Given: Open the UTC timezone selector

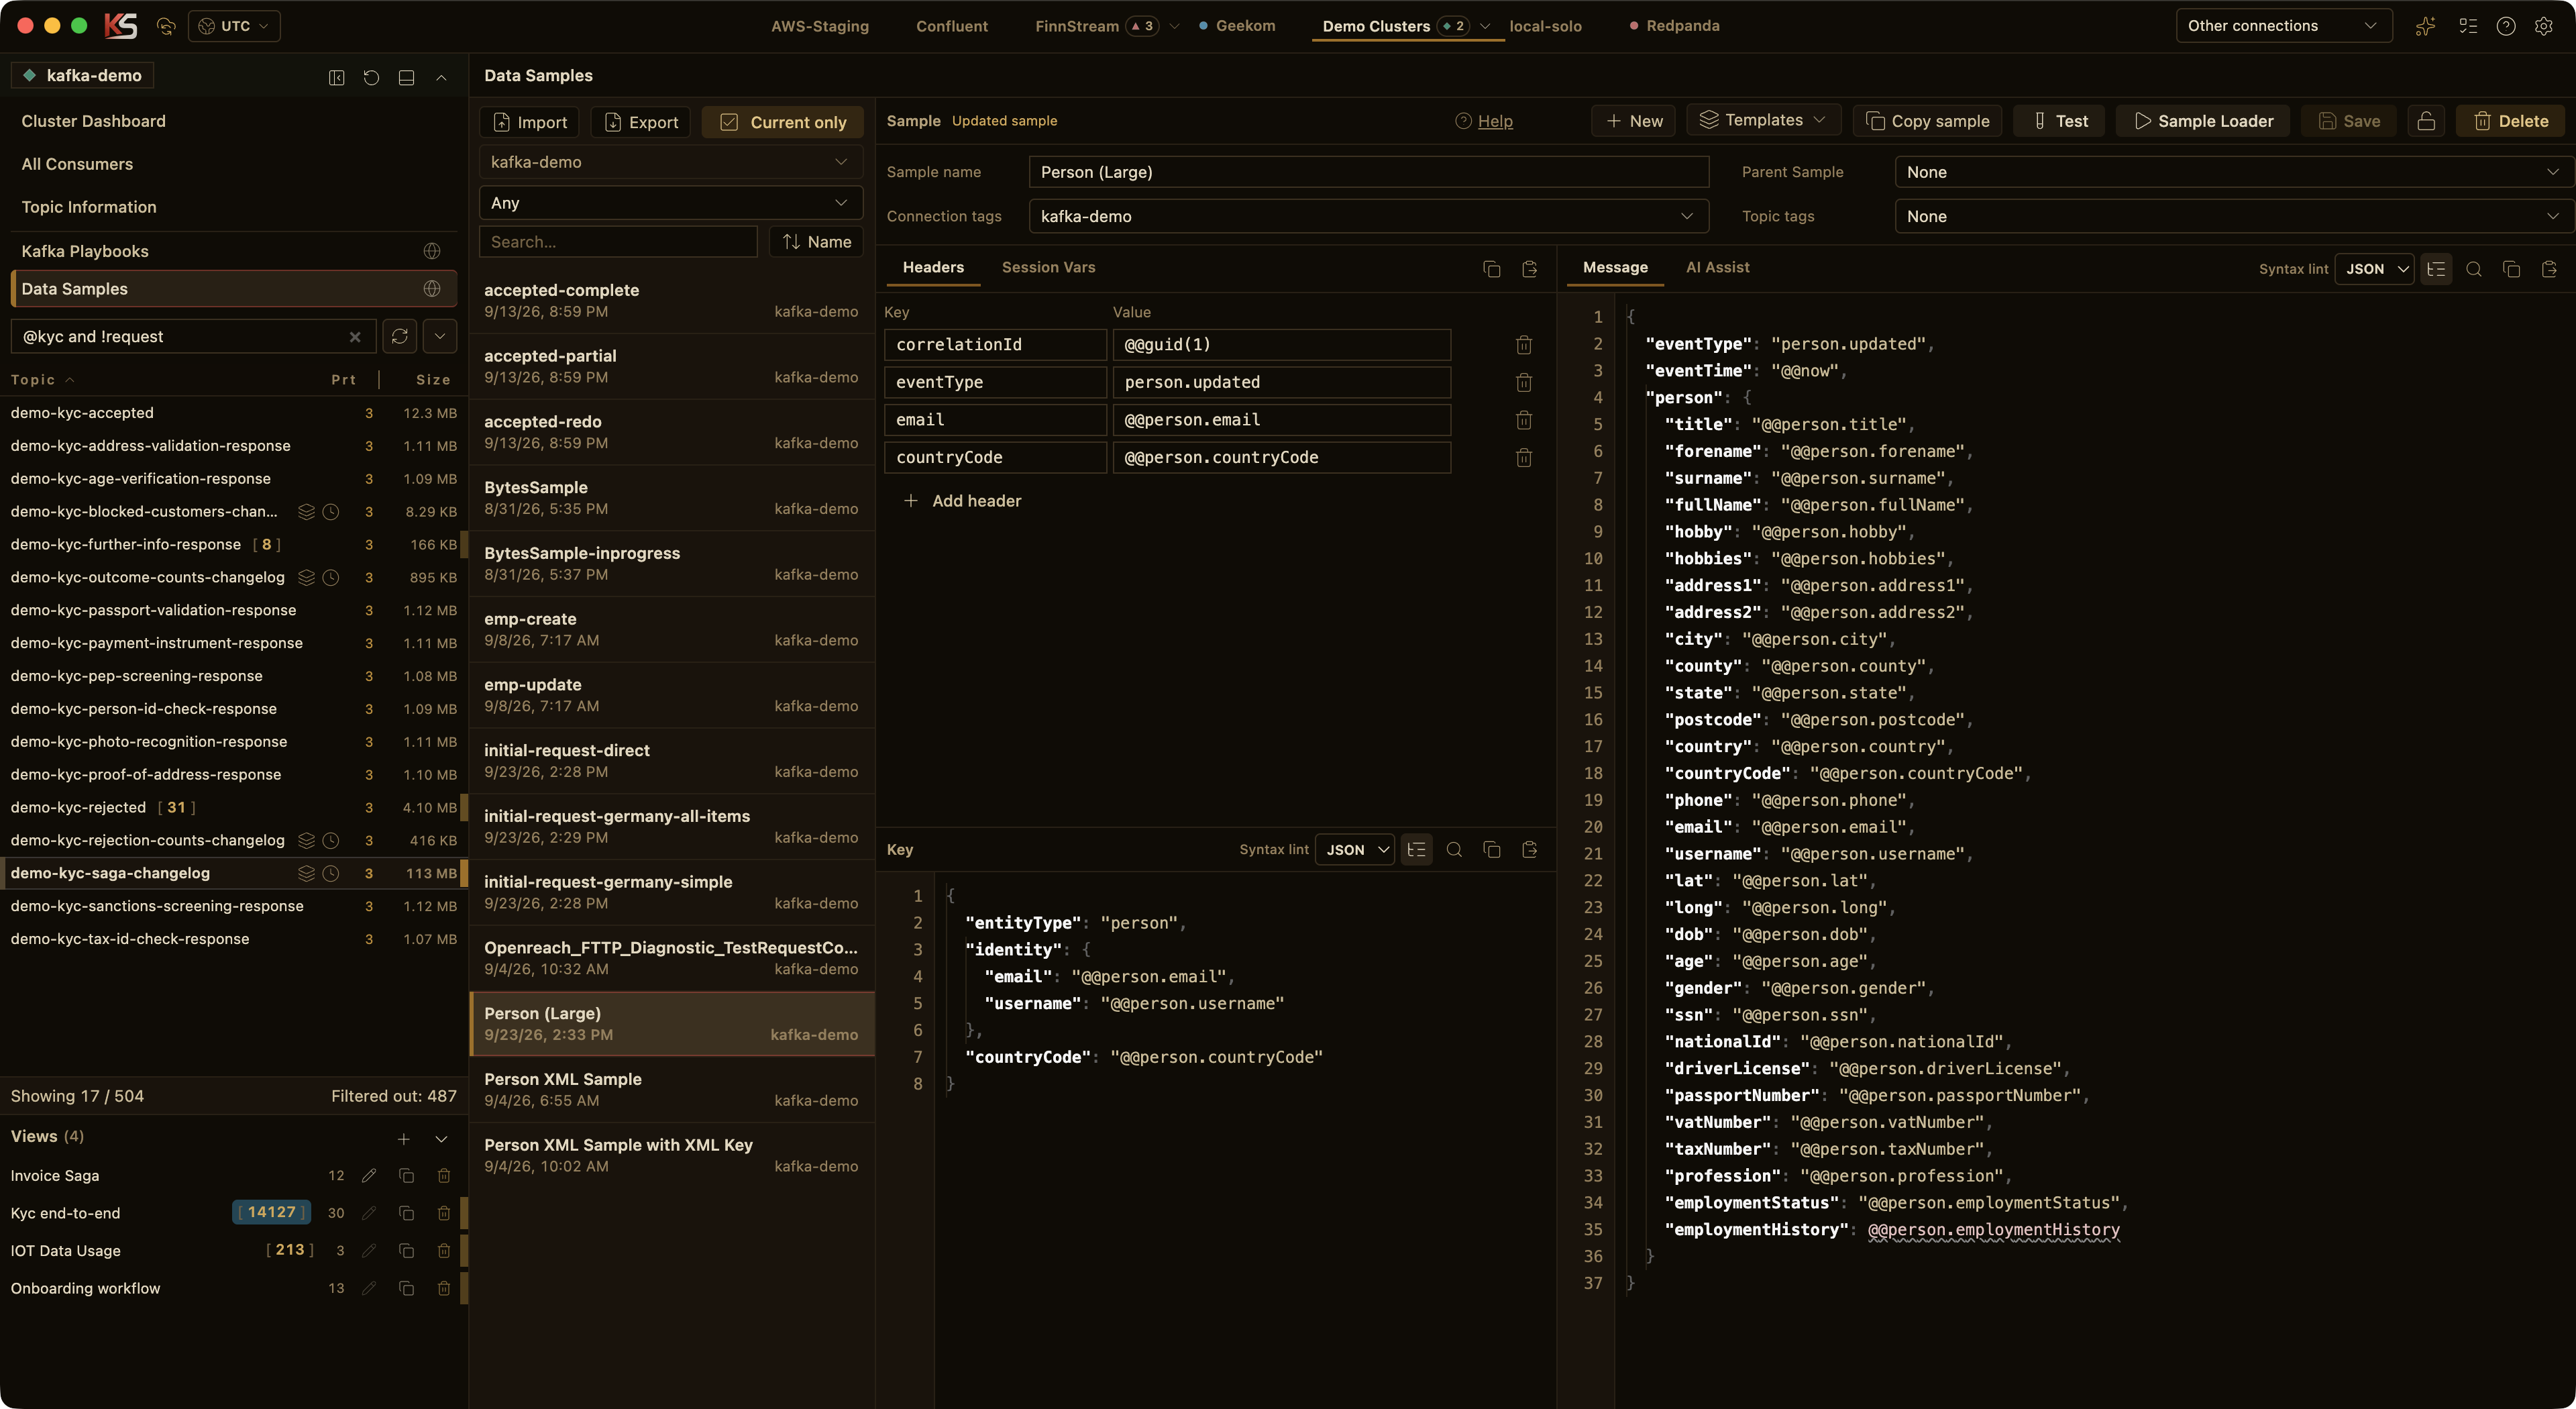Looking at the screenshot, I should (x=234, y=26).
